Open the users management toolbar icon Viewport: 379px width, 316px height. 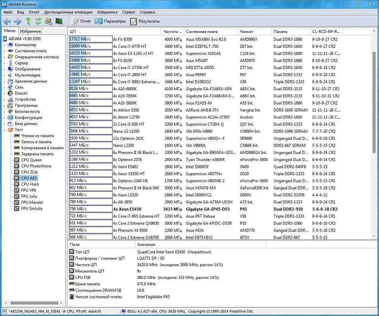(x=49, y=21)
